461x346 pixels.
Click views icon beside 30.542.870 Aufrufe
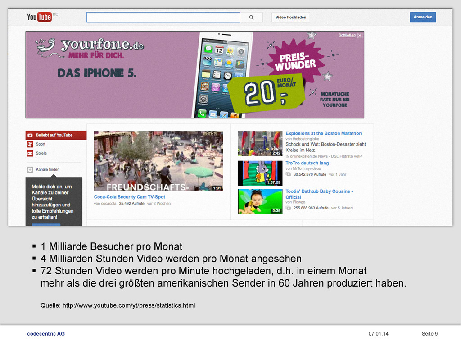pyautogui.click(x=289, y=174)
